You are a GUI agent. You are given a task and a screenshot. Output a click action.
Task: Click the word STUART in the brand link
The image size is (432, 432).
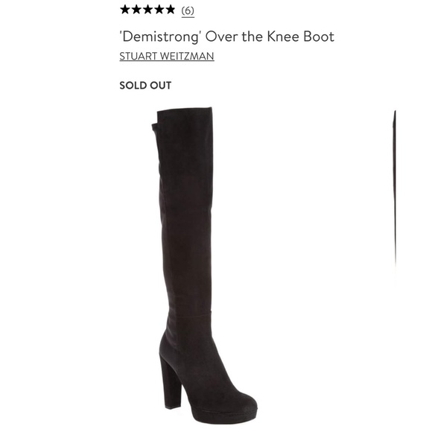[138, 56]
